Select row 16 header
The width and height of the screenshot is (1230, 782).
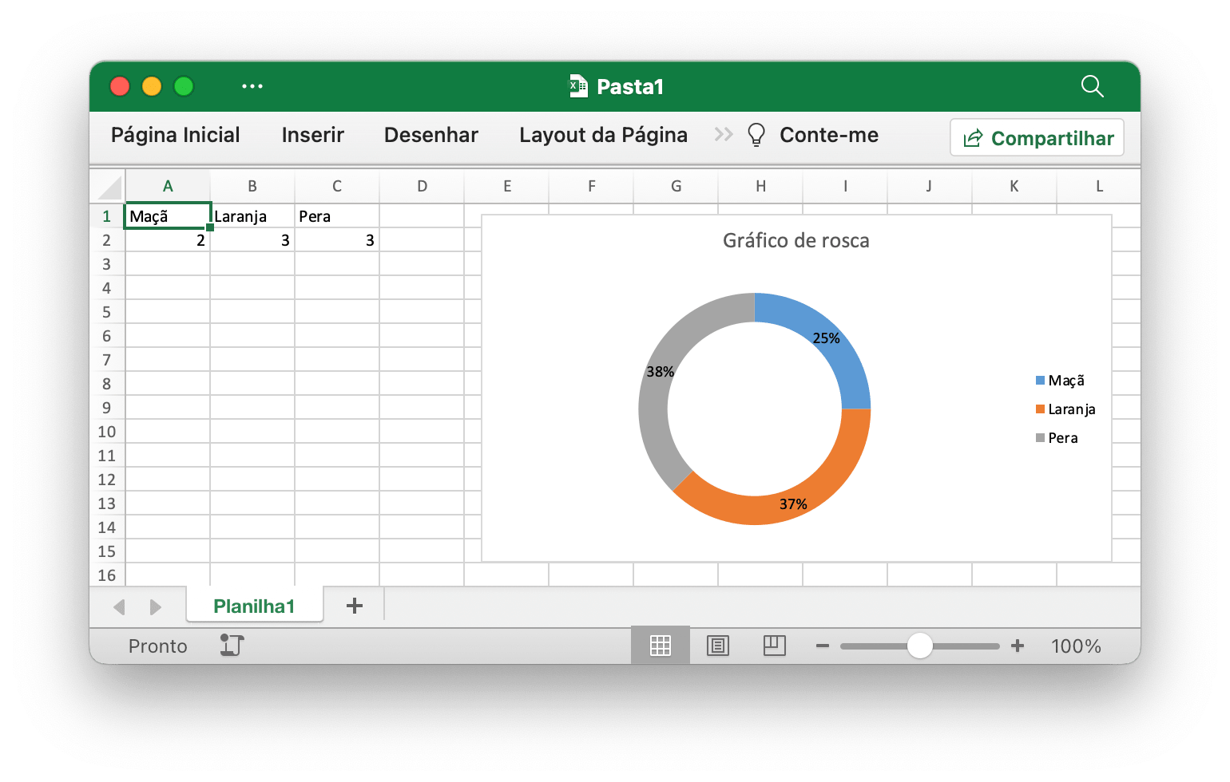click(107, 575)
